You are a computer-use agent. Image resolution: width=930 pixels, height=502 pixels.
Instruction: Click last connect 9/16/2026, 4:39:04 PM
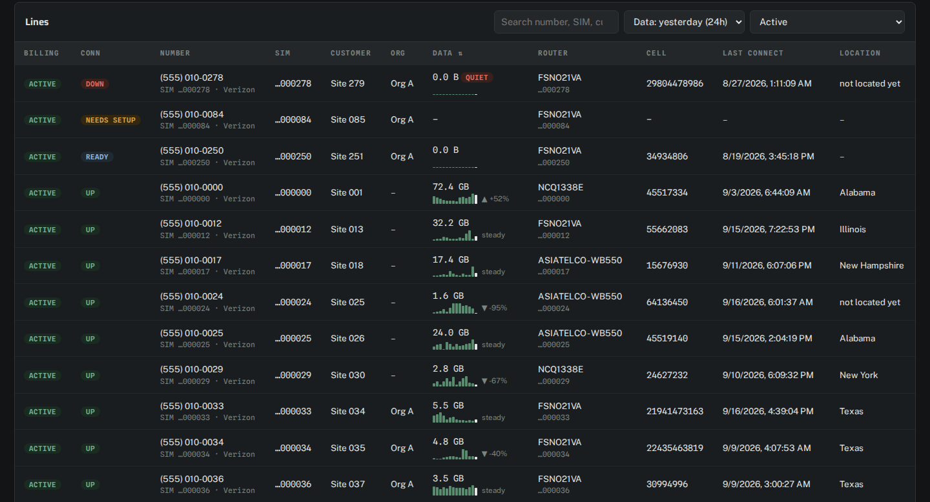[768, 411]
